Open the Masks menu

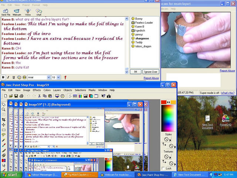[x=92, y=90]
